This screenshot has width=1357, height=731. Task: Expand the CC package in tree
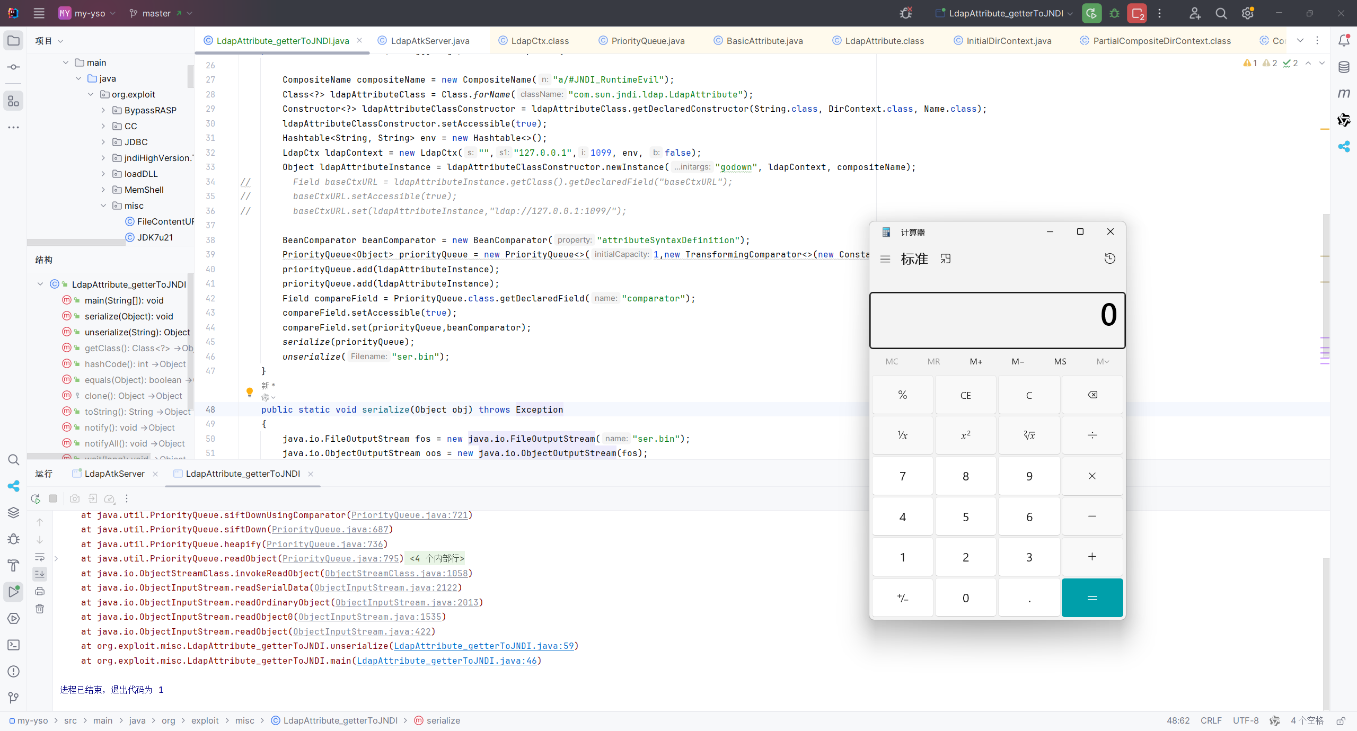pyautogui.click(x=103, y=126)
